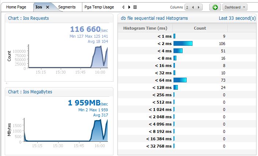258x156 pixels.
Task: Open the Dashboard dropdown
Action: [x=235, y=7]
